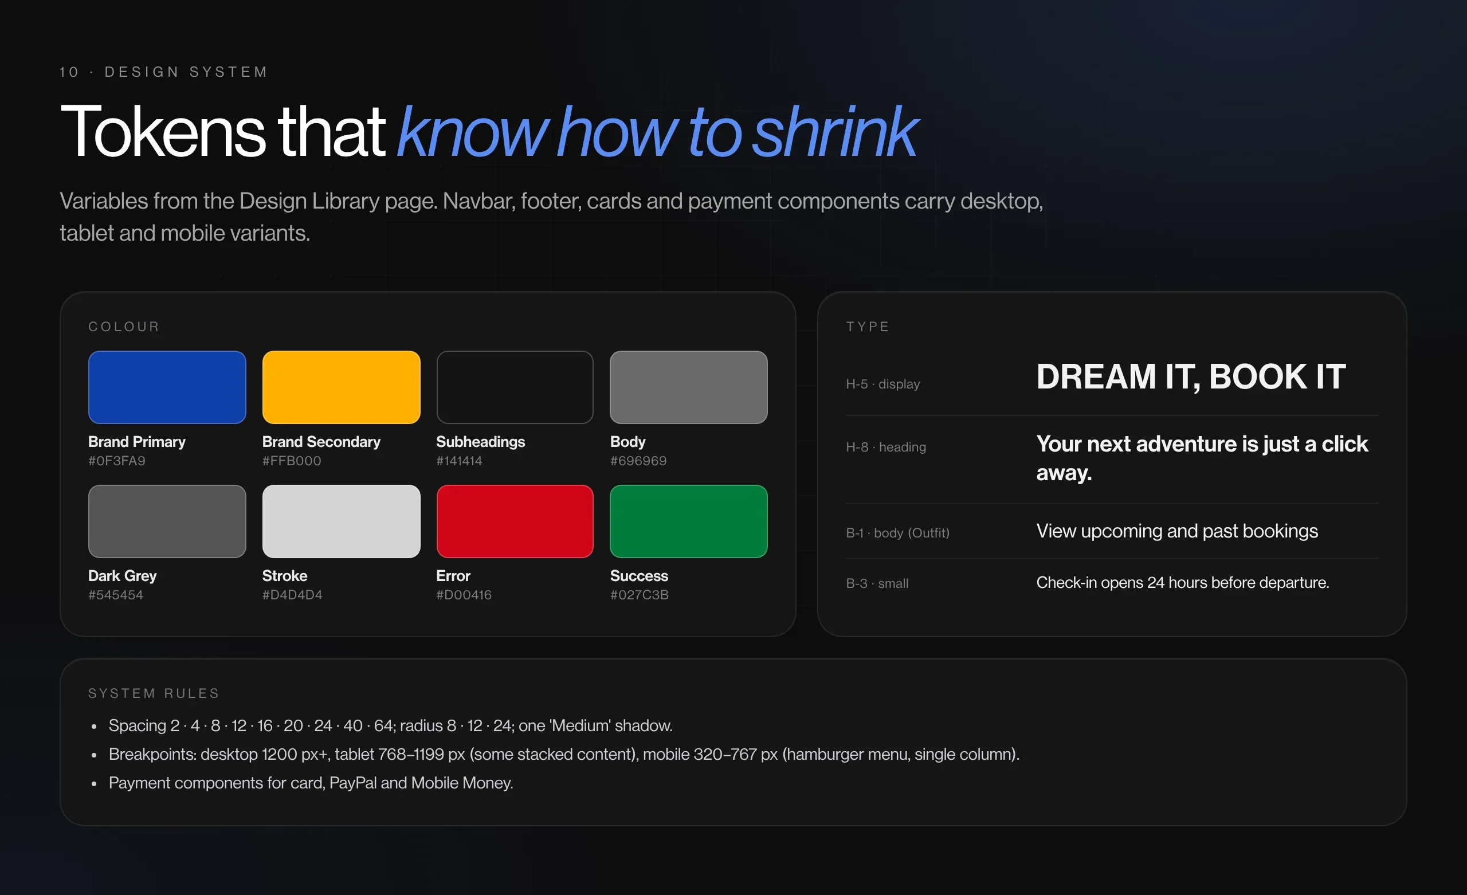Viewport: 1467px width, 895px height.
Task: Click the Payment components bullet line
Action: (x=311, y=783)
